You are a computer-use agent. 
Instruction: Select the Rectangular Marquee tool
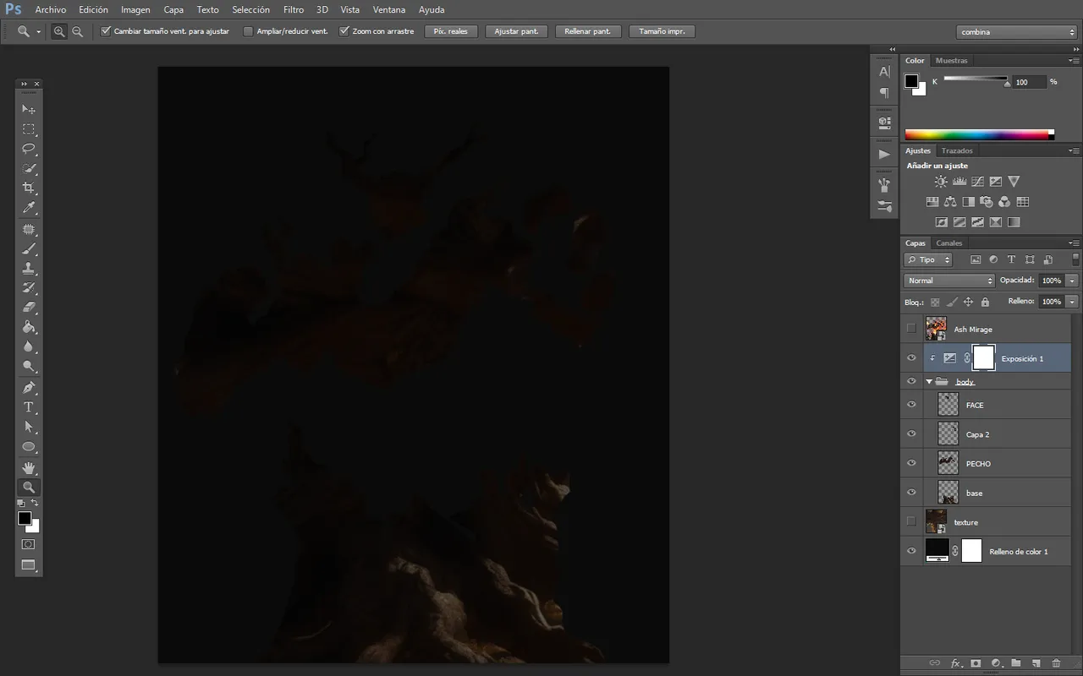29,129
